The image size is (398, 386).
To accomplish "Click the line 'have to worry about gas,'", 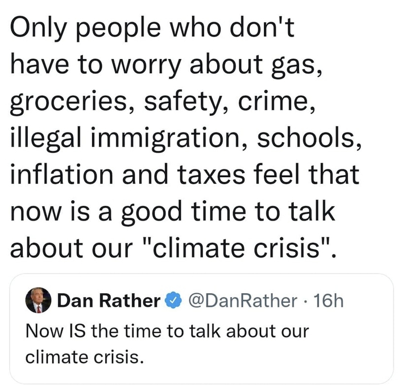I will pos(167,65).
